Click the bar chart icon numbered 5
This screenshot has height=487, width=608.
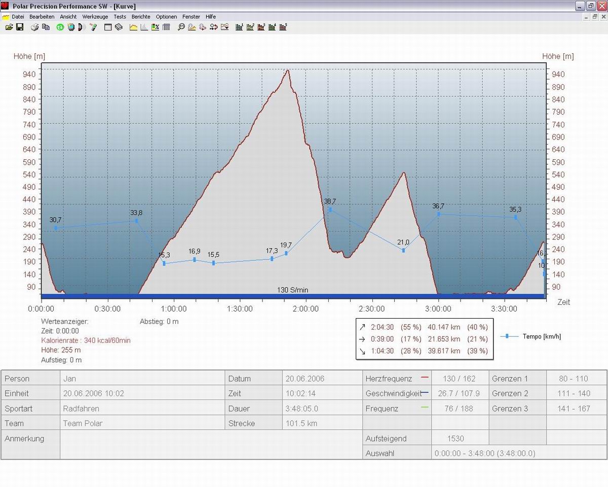tap(284, 27)
